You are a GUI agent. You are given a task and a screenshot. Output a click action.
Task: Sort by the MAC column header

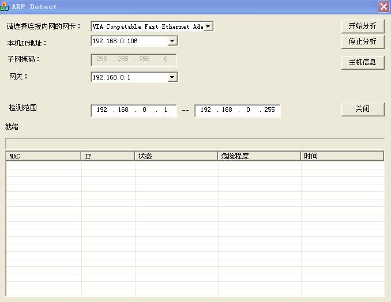coord(43,156)
